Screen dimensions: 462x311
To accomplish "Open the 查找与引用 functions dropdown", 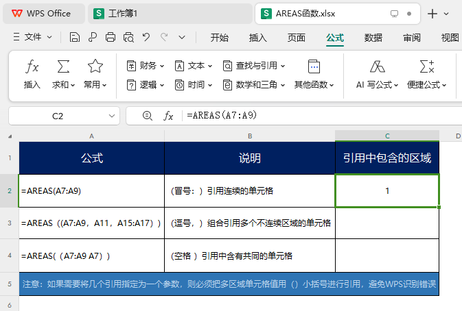I will (254, 66).
